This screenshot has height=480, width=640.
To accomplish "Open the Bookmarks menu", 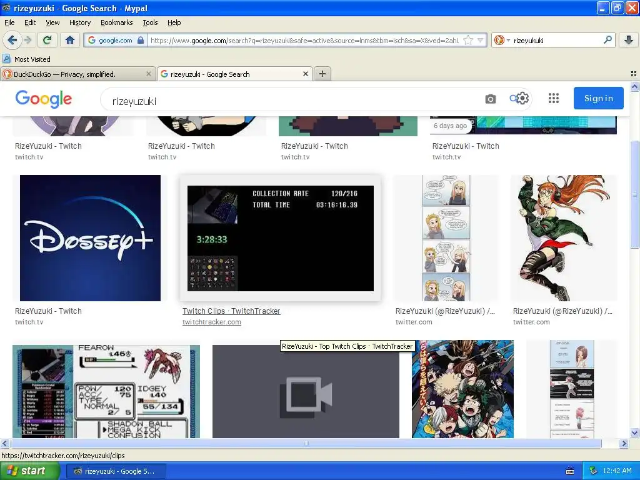I will 116,23.
